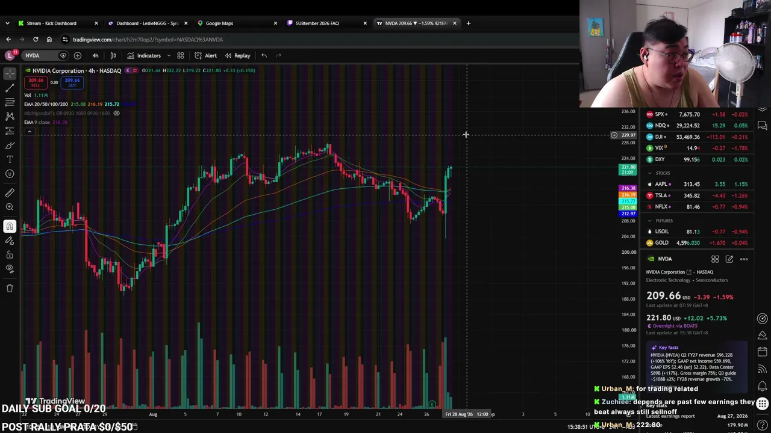Click the blue BUY 209.66 button
Viewport: 771px width, 433px height.
click(x=72, y=82)
